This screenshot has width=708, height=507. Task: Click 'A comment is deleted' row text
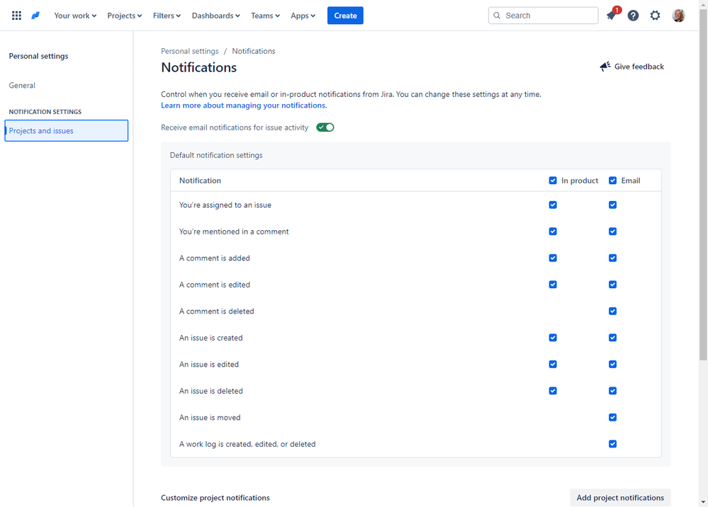[x=216, y=312]
